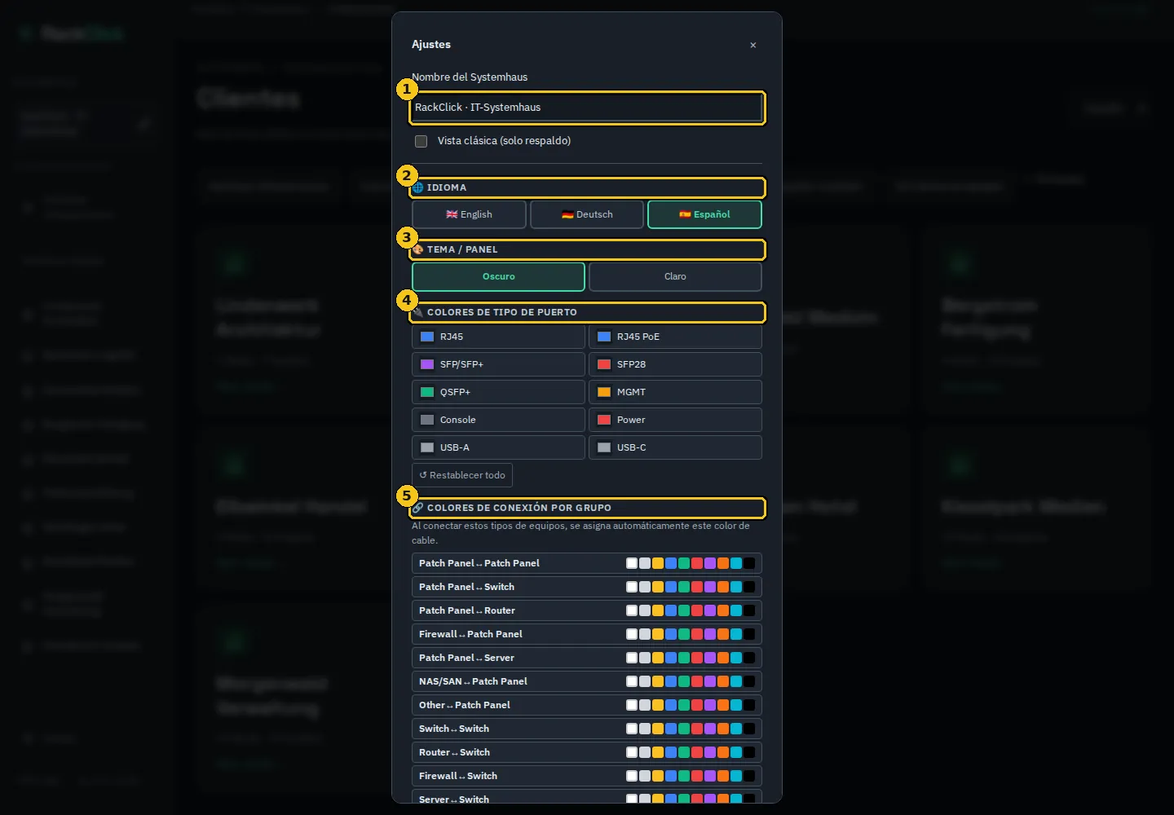Change the Power port color swatch
Viewport: 1174px width, 815px height.
click(x=604, y=420)
